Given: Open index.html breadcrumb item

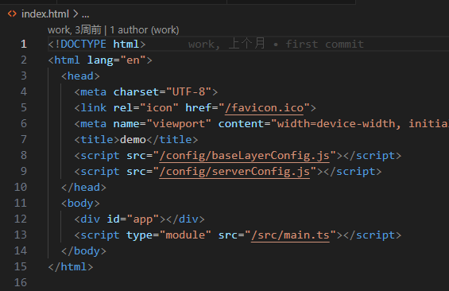Looking at the screenshot, I should (x=45, y=14).
